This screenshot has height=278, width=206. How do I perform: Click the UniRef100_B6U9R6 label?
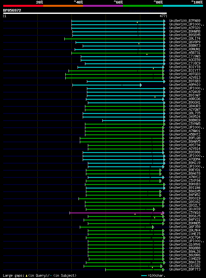[185, 255]
